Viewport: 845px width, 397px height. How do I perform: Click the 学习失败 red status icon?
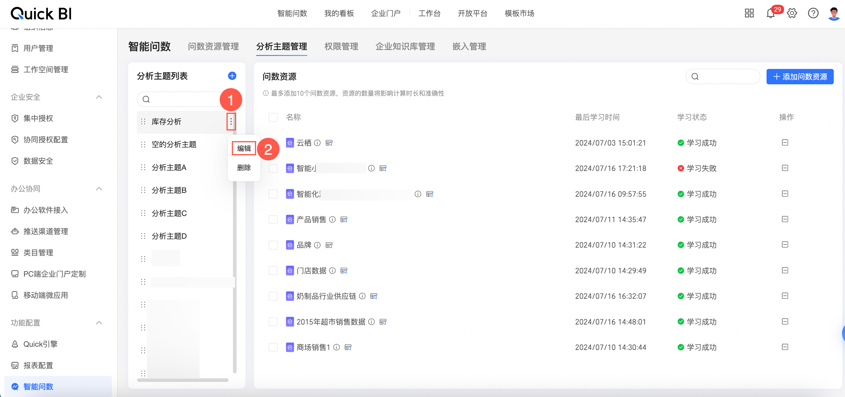tap(681, 168)
